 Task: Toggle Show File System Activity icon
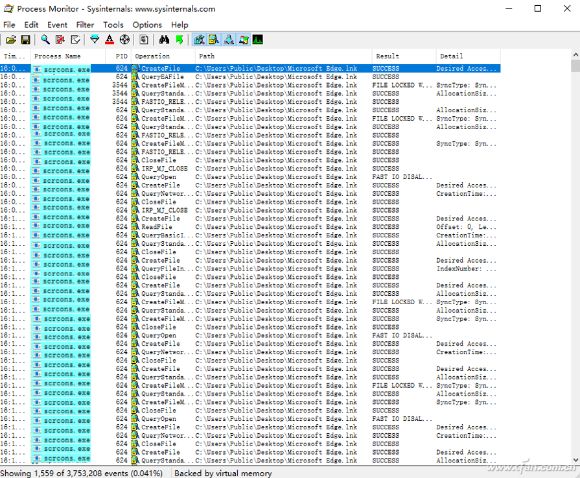coord(214,40)
